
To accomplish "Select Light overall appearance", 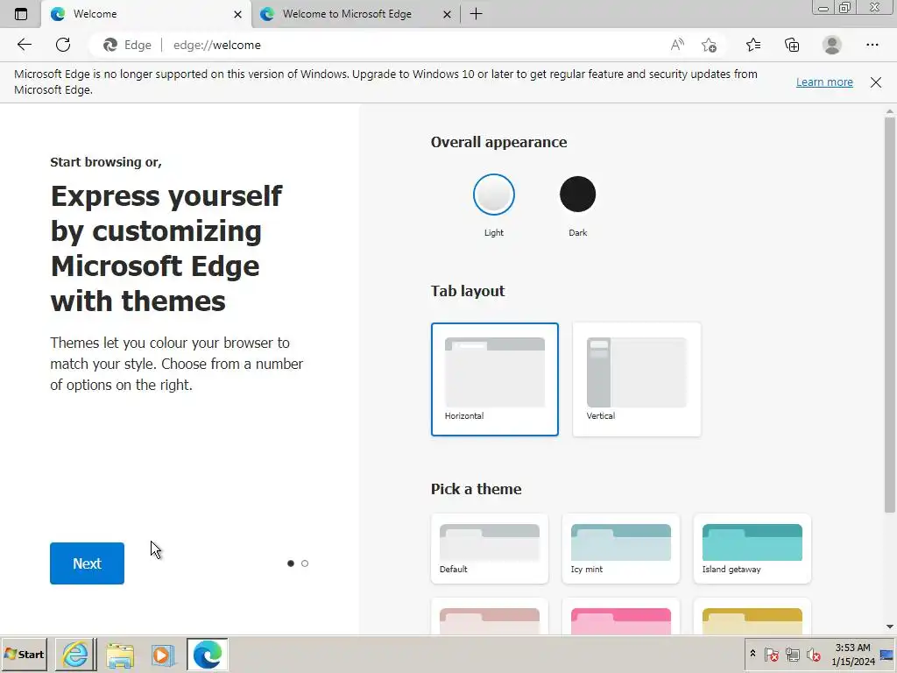I will pyautogui.click(x=494, y=195).
